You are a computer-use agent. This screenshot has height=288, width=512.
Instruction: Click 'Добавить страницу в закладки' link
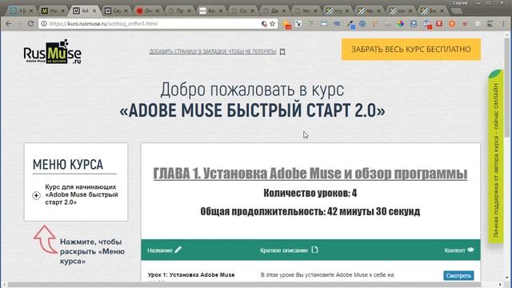point(213,51)
